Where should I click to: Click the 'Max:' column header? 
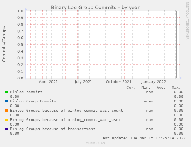(x=176, y=88)
